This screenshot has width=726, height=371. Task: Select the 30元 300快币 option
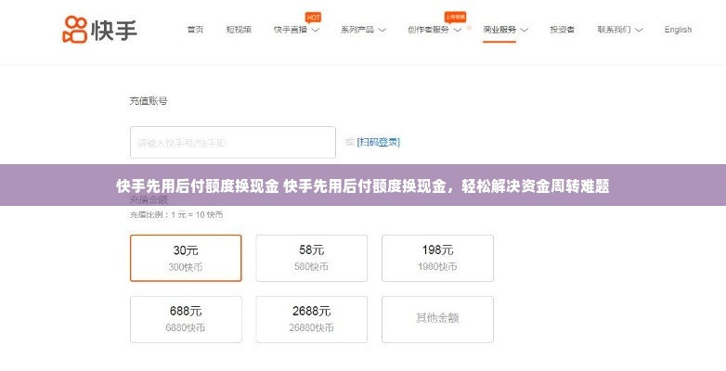[186, 258]
